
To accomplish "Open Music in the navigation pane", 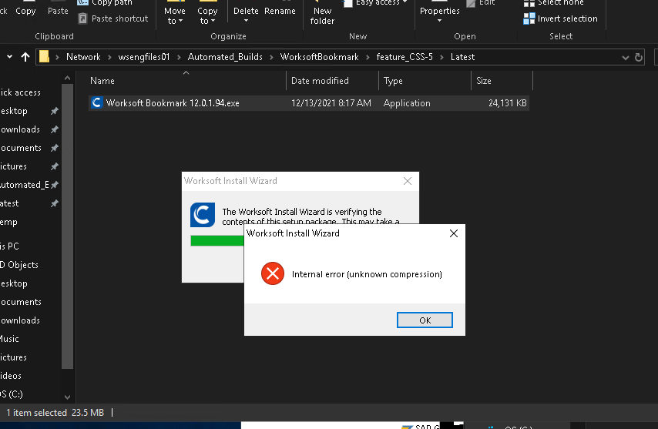I will tap(10, 338).
